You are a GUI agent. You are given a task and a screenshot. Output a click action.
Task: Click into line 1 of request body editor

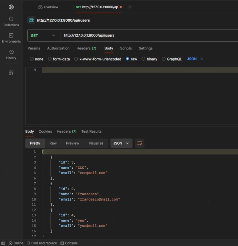pyautogui.click(x=140, y=70)
